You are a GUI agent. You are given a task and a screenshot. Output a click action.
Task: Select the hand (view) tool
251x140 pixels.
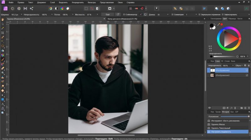tap(3, 19)
